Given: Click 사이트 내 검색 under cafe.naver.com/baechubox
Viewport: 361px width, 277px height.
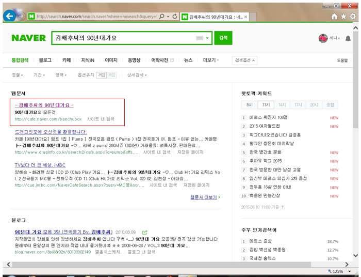Looking at the screenshot, I should [101, 119].
